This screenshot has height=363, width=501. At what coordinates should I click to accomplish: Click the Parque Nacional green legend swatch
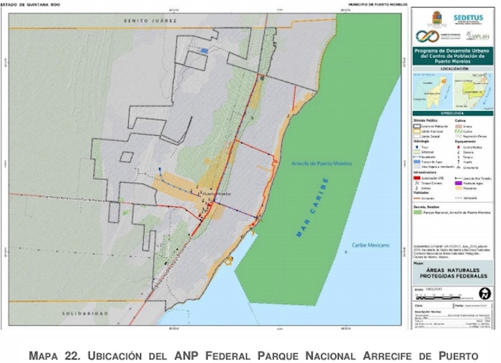click(417, 213)
